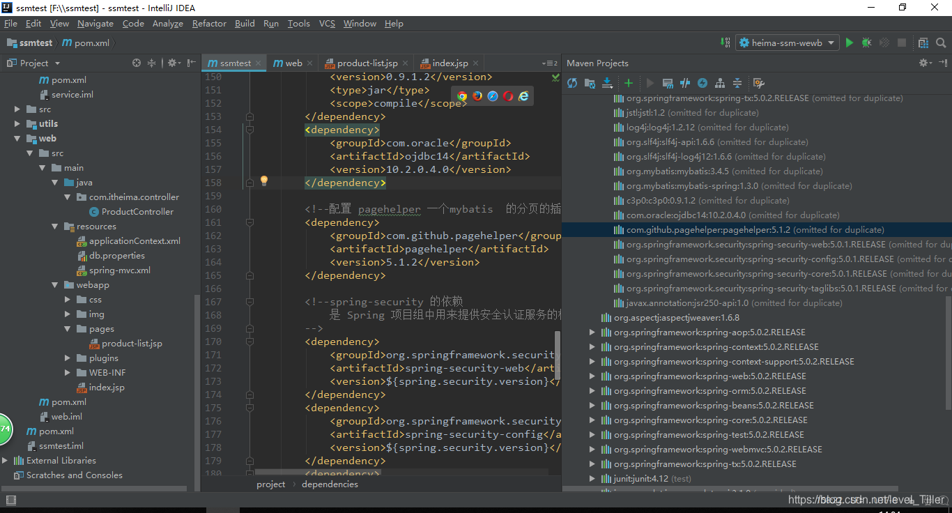This screenshot has width=952, height=513.
Task: Expand the css folder
Action: [x=68, y=300]
